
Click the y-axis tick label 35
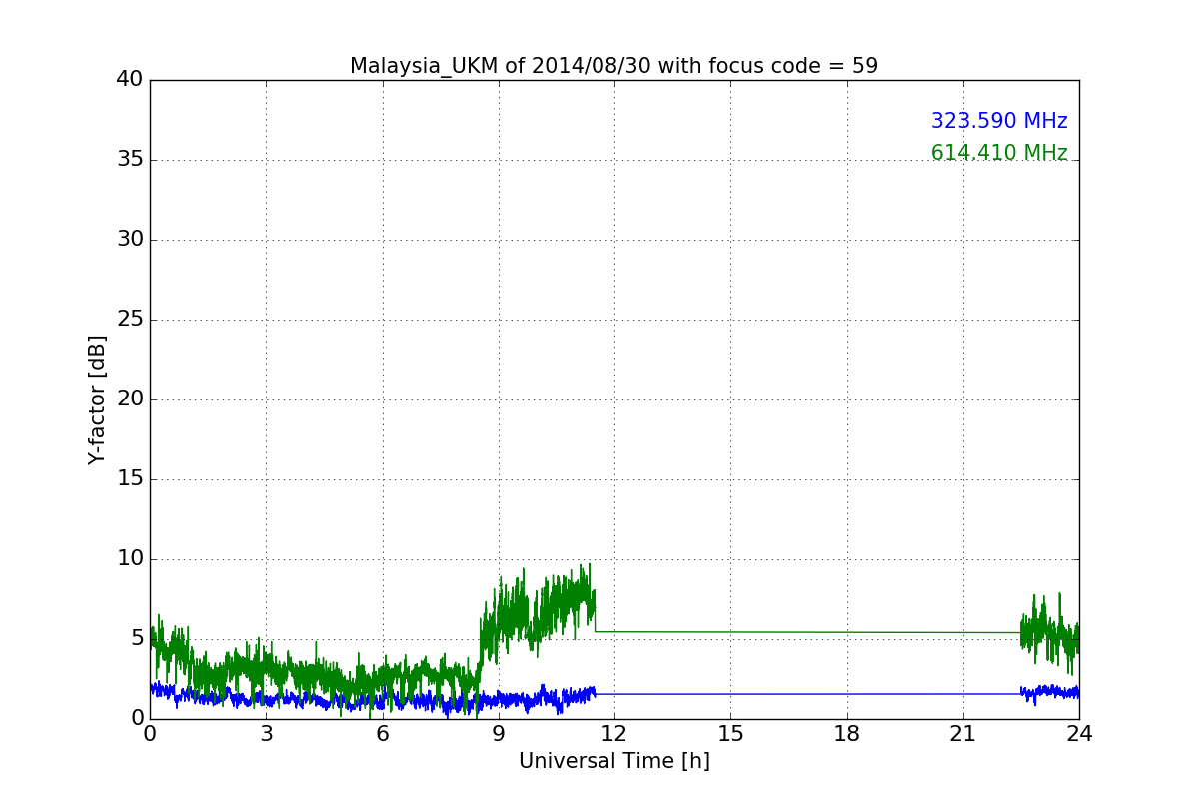(130, 160)
